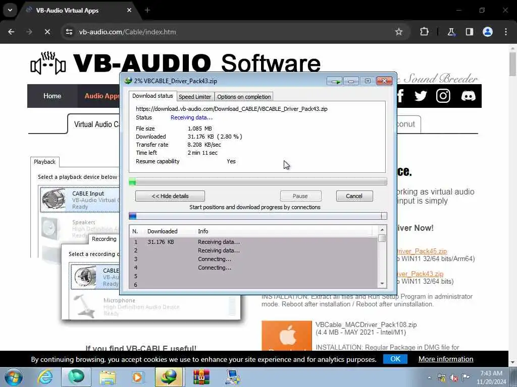Accept cookies with the OK button
The height and width of the screenshot is (387, 517).
click(x=395, y=359)
